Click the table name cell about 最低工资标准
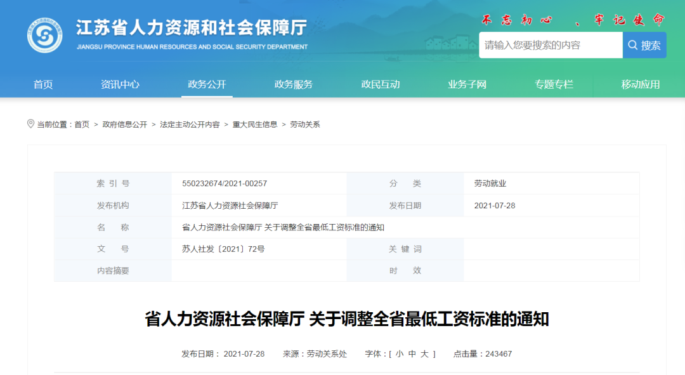The height and width of the screenshot is (375, 685). pos(283,227)
